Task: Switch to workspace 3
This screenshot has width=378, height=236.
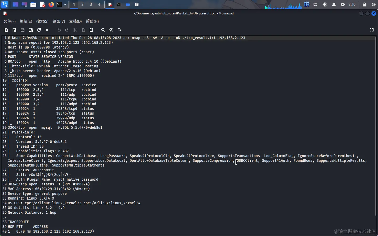Action: click(x=91, y=4)
